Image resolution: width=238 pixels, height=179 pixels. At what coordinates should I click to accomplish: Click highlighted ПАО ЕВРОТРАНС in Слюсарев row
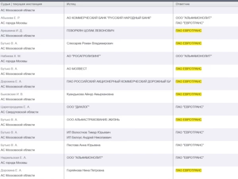188,43
